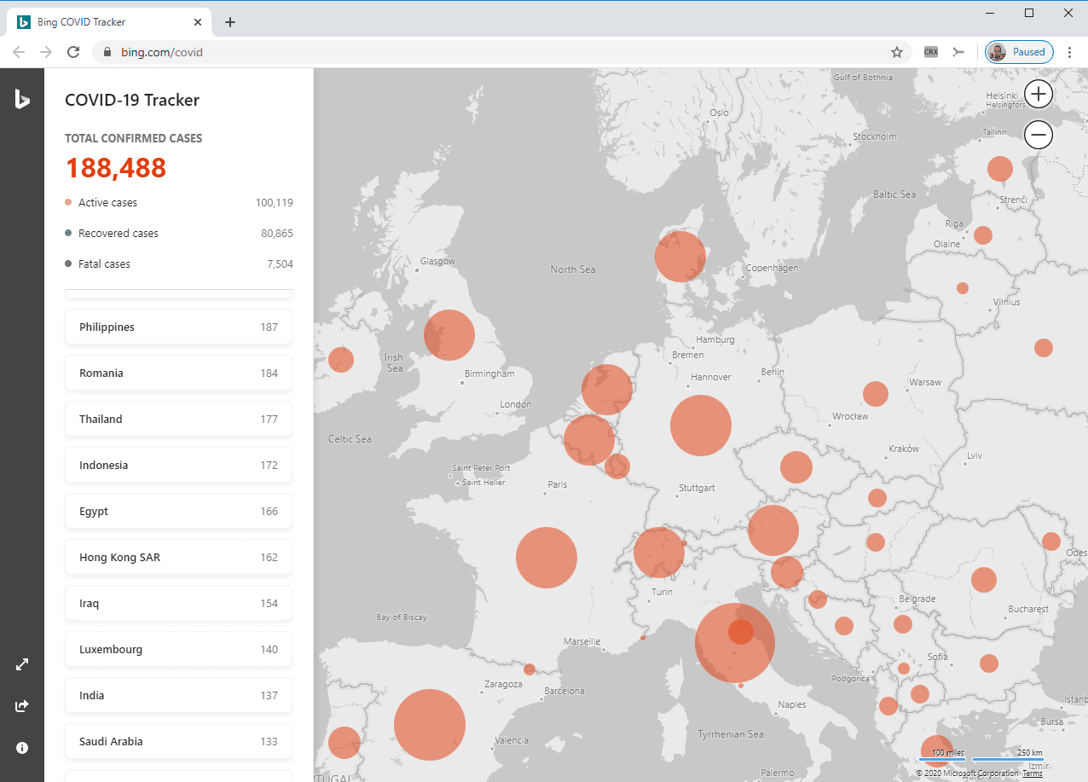The height and width of the screenshot is (782, 1088).
Task: Click the browser forward arrow
Action: pos(46,52)
